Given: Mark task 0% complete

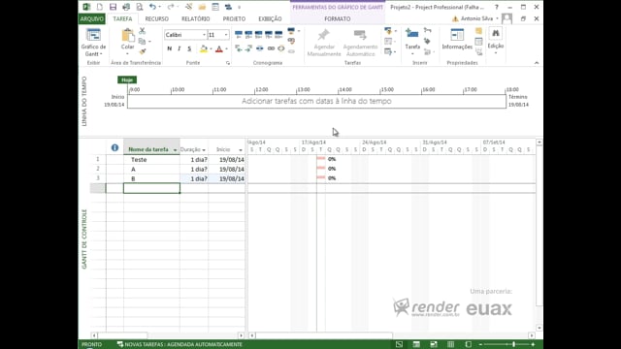Looking at the screenshot, I should 239,35.
